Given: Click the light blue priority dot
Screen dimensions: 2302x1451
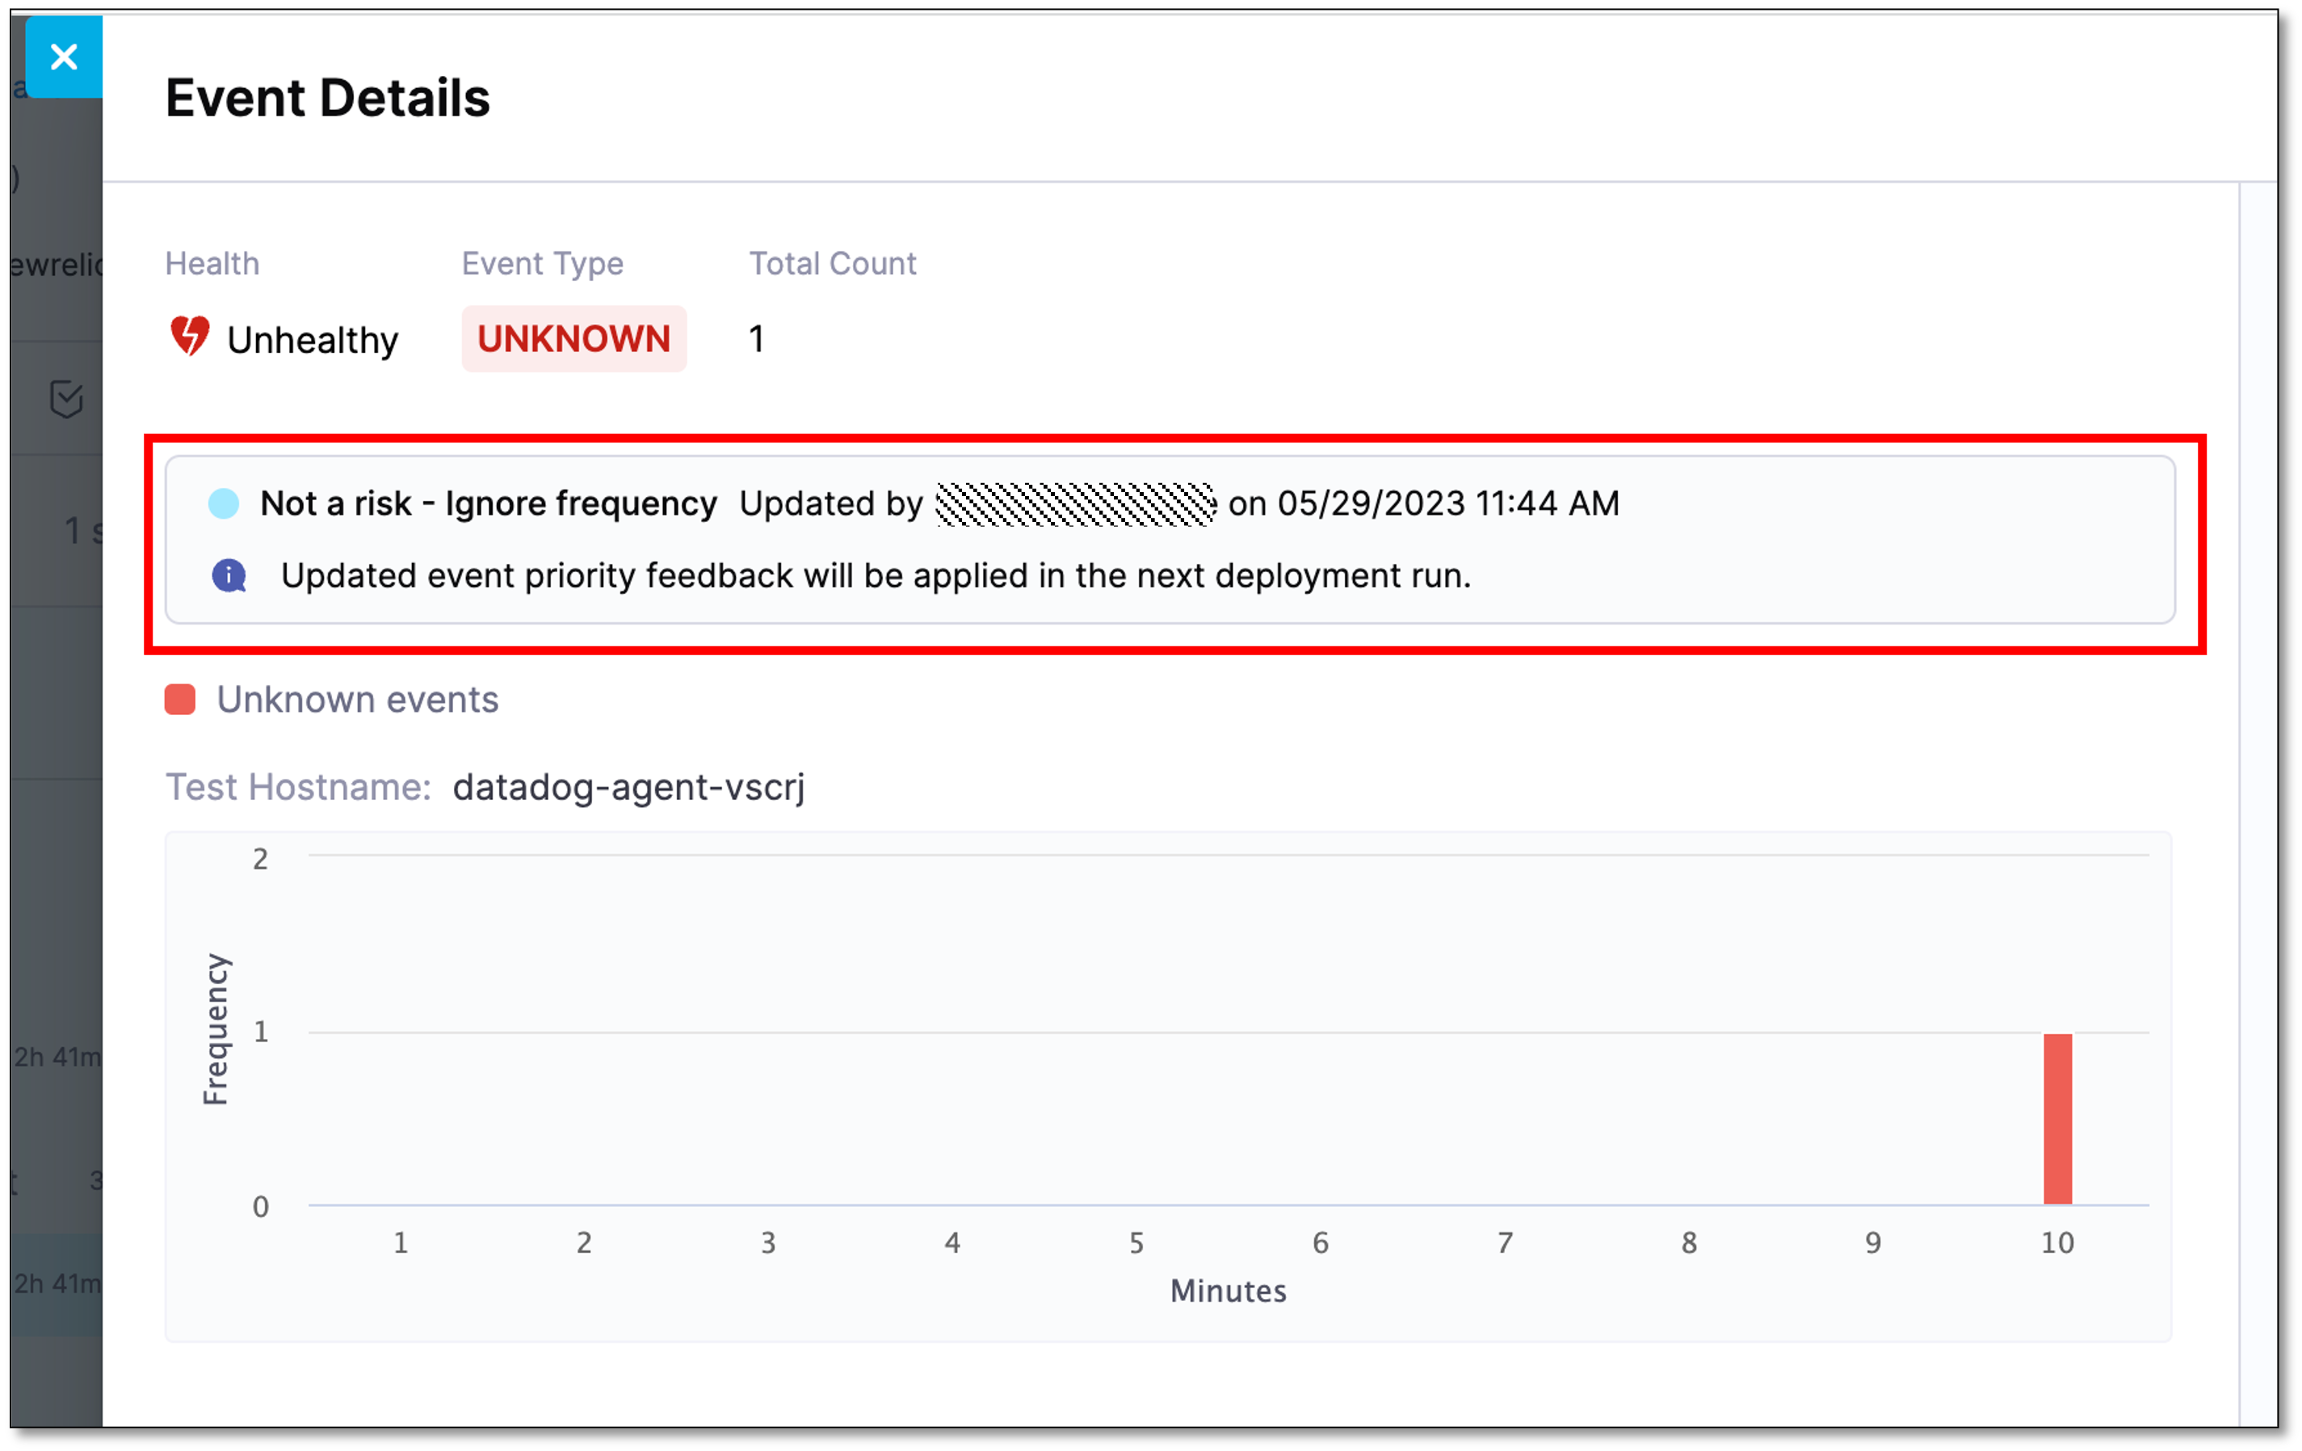Looking at the screenshot, I should click(x=224, y=503).
